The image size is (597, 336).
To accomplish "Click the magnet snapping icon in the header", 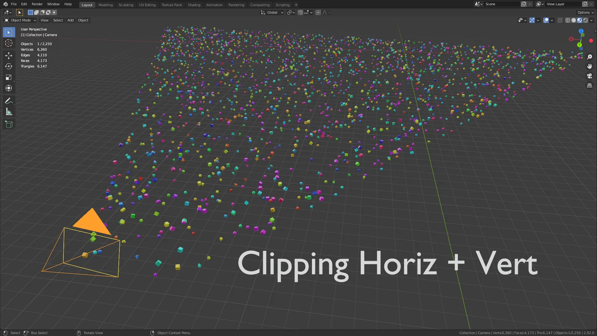I will (300, 12).
